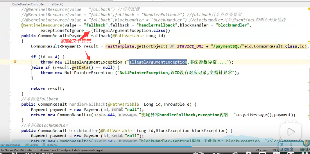This screenshot has height=154, width=310.
Task: Click the '24 chars' status bar entry
Action: (262, 150)
